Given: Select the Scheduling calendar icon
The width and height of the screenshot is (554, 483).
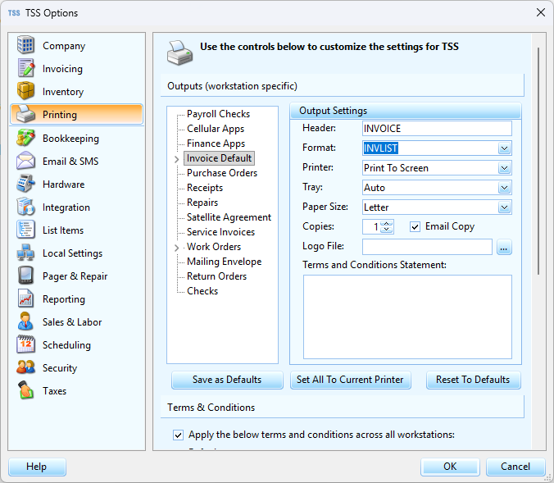Looking at the screenshot, I should 26,345.
